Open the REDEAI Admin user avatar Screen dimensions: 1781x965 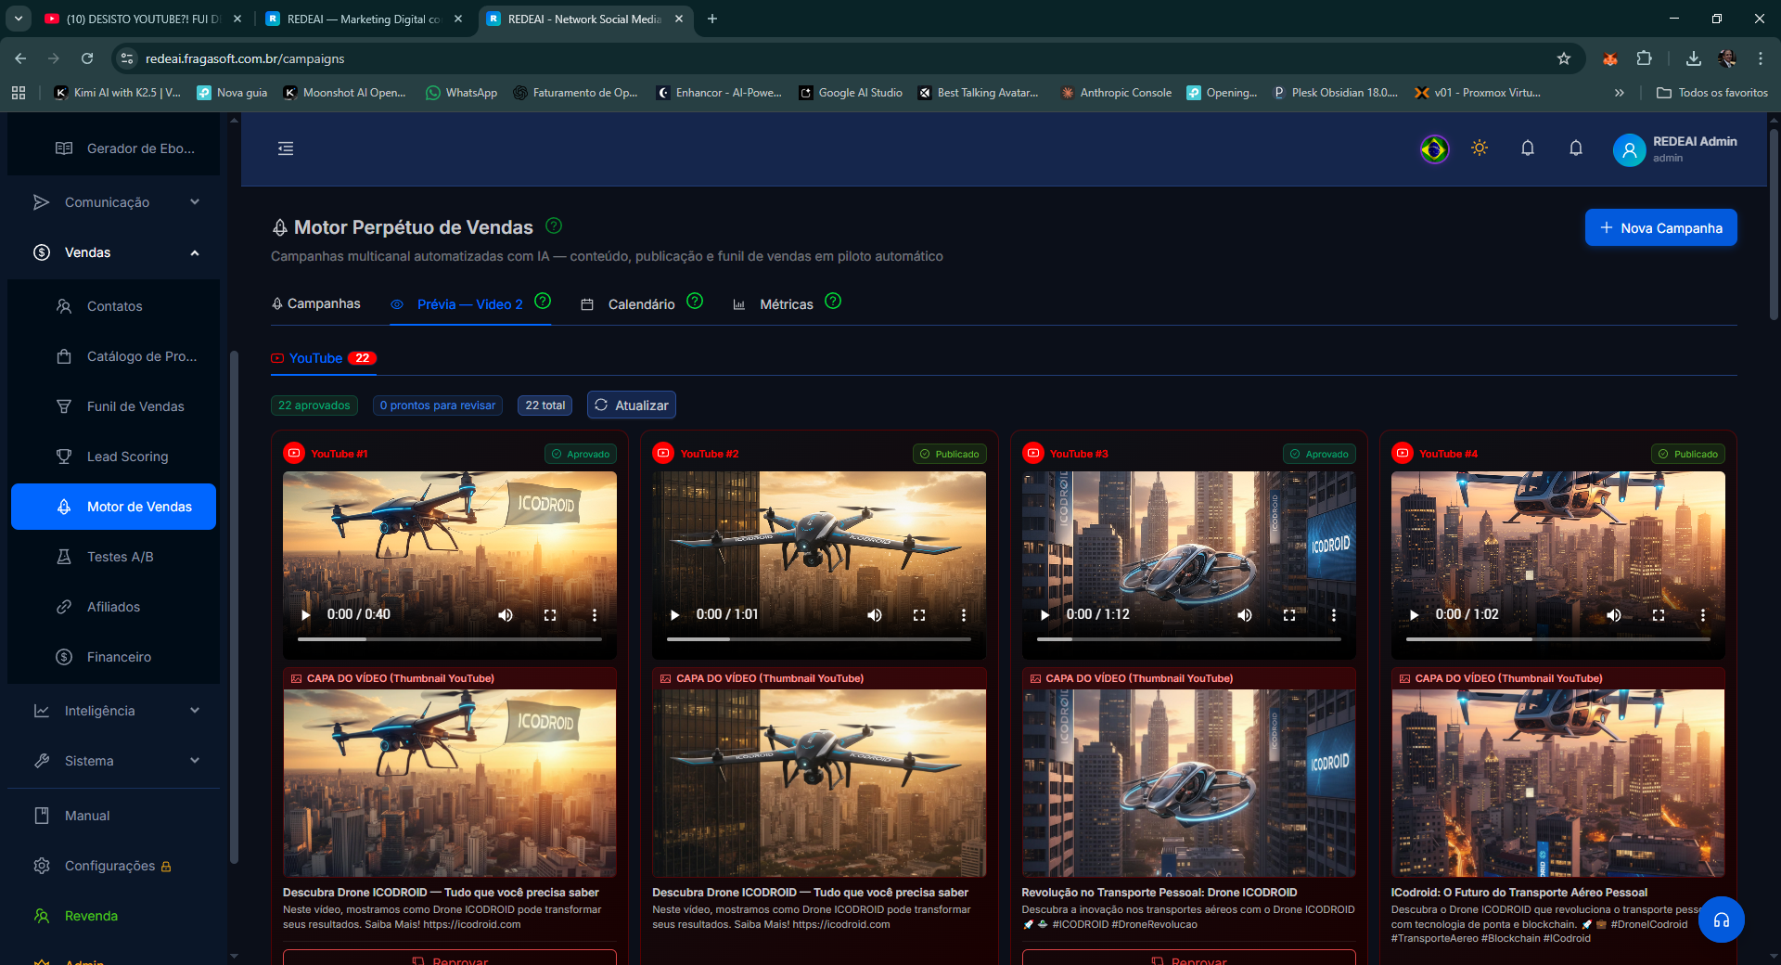(1629, 149)
